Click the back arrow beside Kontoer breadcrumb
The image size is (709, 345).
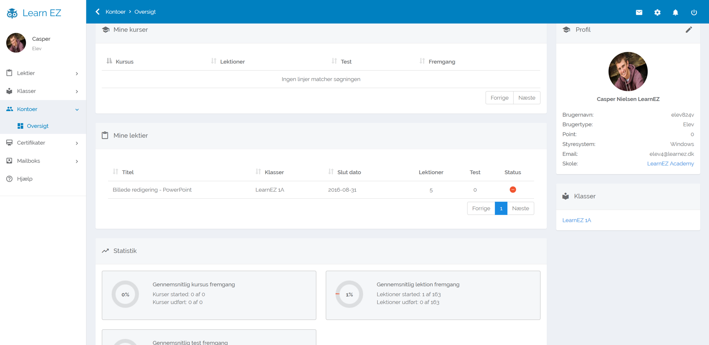98,12
